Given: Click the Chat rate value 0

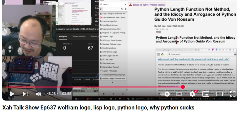Looking at the screenshot, I should (64, 48).
